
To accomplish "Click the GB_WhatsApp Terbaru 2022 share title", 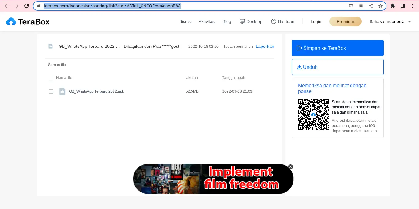I will click(89, 46).
